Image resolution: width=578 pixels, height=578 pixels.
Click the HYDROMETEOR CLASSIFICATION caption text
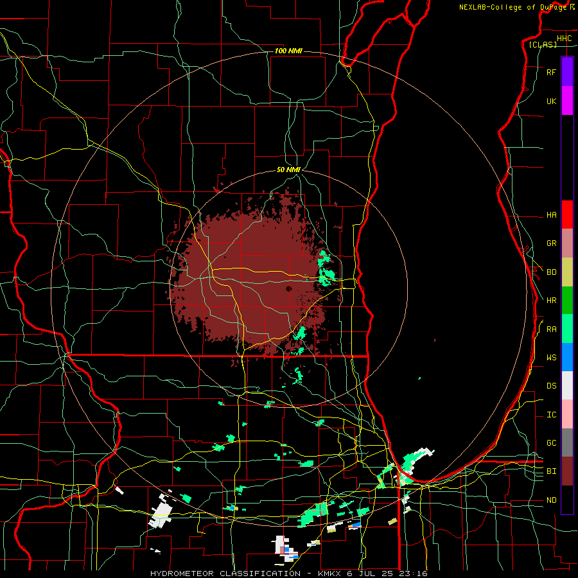[225, 574]
